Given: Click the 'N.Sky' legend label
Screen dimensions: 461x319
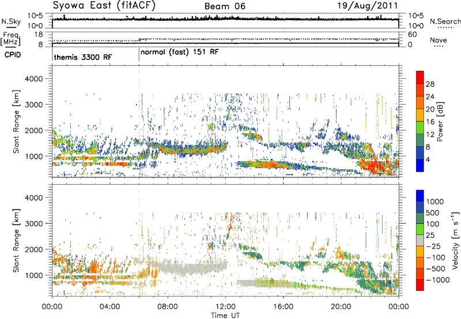Looking at the screenshot, I should [x=11, y=21].
